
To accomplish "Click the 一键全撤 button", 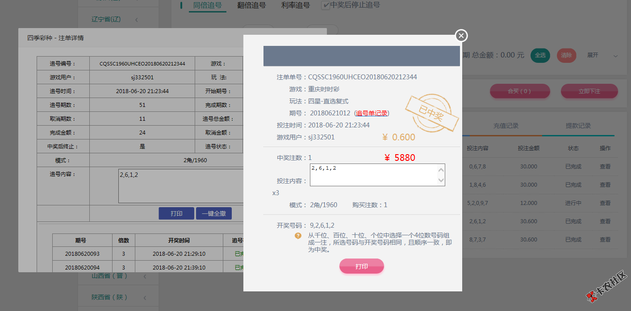I will (x=214, y=213).
